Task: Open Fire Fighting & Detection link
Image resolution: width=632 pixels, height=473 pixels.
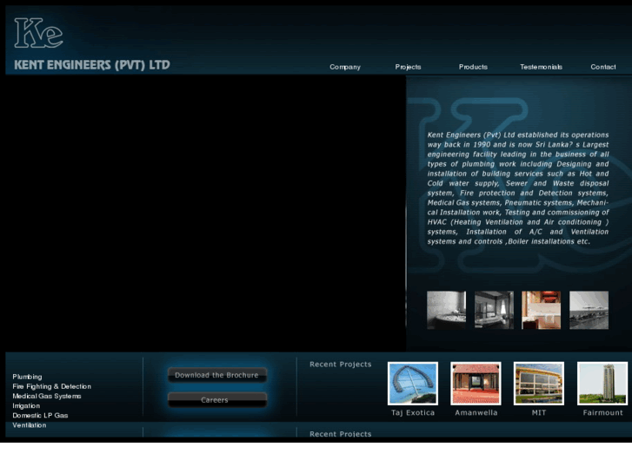Action: click(x=51, y=386)
